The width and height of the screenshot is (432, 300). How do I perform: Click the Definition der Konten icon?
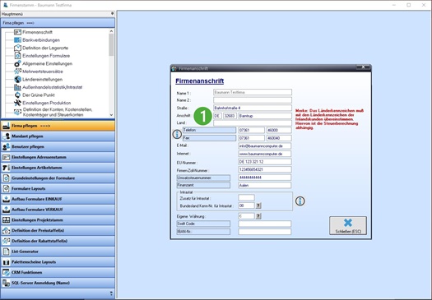17,112
